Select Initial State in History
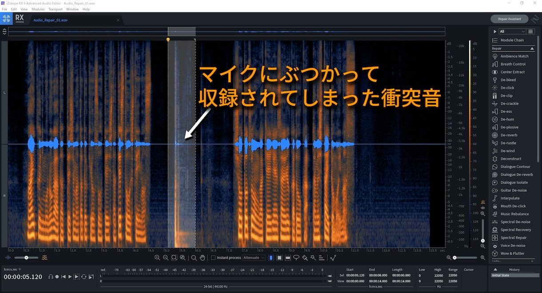542x293 pixels. click(514, 275)
